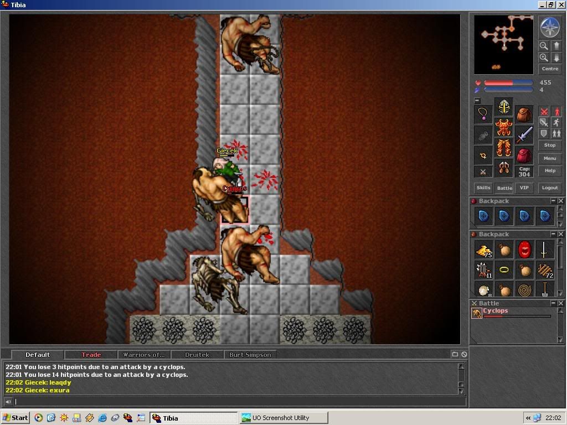Click the boots equipment slot
This screenshot has width=567, height=425.
pyautogui.click(x=504, y=168)
